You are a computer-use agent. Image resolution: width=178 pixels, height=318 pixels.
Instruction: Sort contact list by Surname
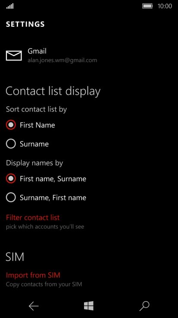tap(27, 144)
